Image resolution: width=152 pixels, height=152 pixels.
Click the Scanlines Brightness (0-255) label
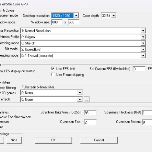point(60,112)
